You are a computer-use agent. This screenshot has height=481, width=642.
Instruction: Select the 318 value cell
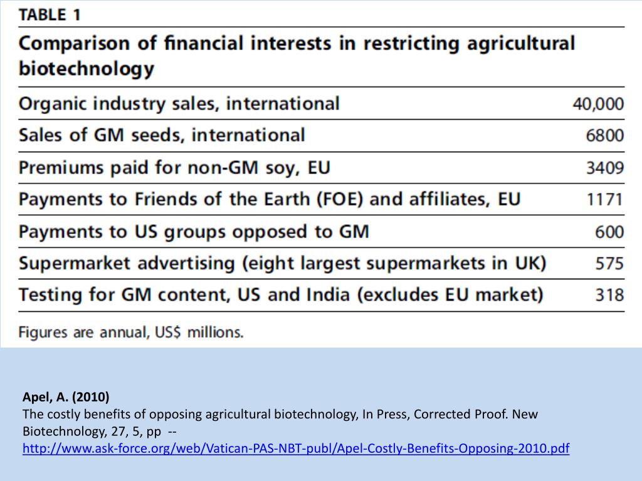coord(609,295)
